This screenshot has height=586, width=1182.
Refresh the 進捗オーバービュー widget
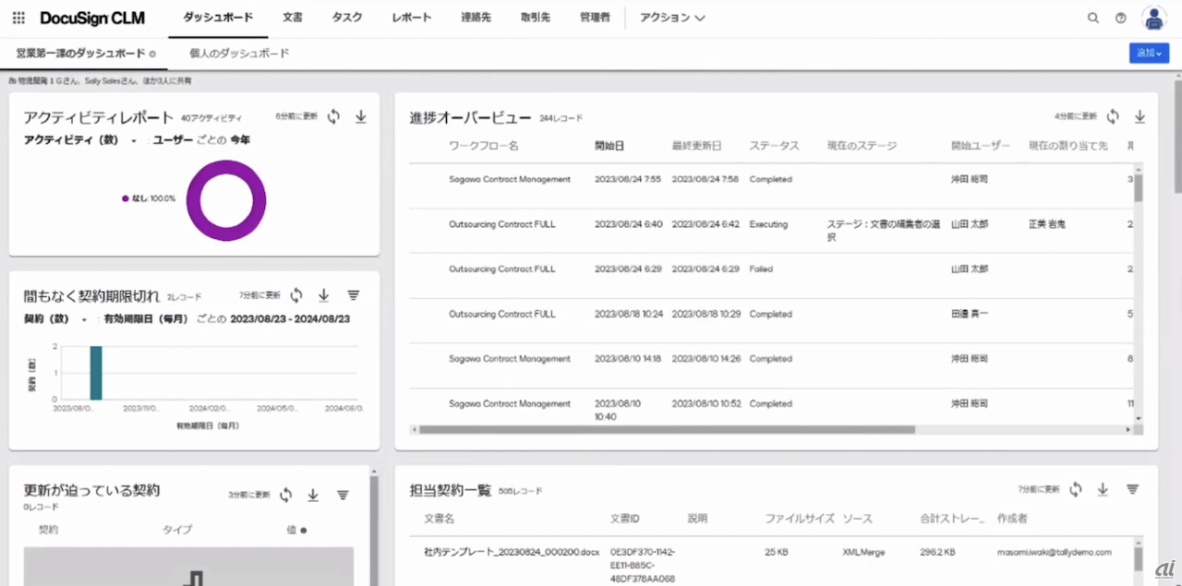point(1113,116)
